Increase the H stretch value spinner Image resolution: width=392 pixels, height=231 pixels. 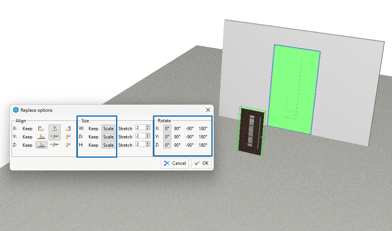coord(148,143)
